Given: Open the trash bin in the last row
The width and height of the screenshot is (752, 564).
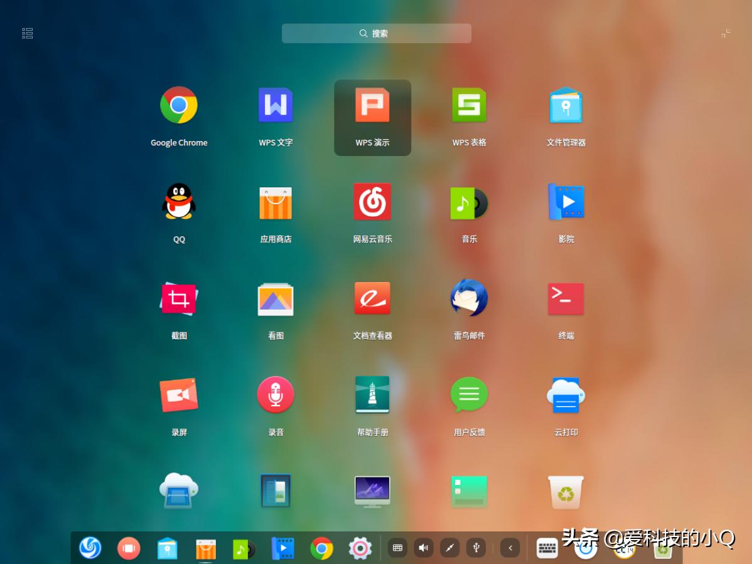Looking at the screenshot, I should (x=566, y=492).
